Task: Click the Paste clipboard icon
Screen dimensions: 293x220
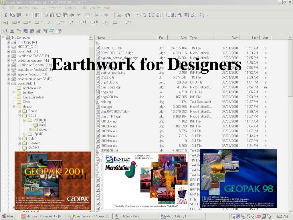Action: (x=19, y=15)
